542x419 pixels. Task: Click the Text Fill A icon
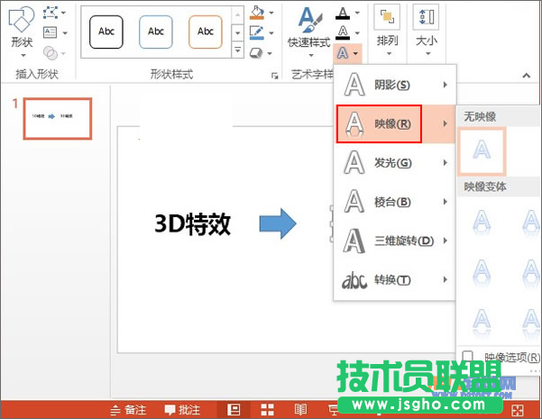[343, 14]
